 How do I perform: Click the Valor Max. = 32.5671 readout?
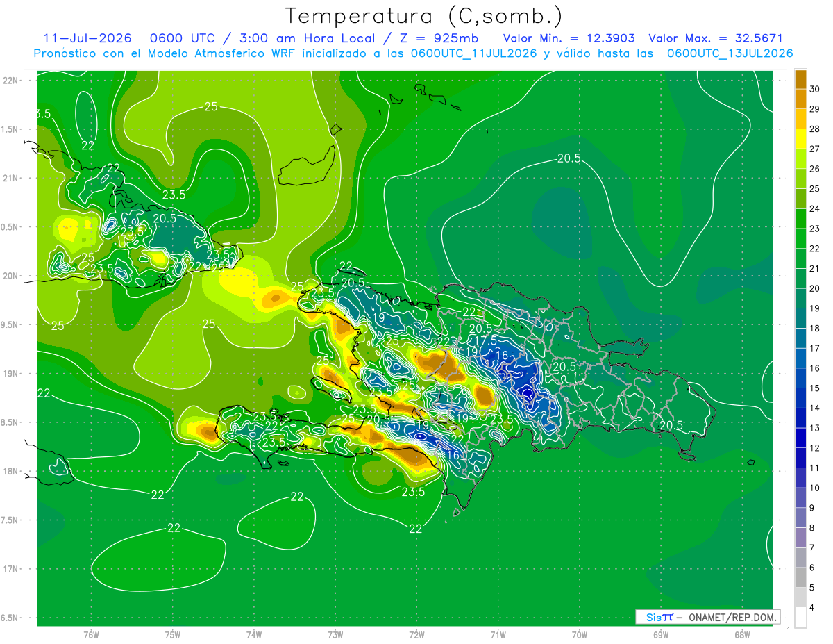[x=716, y=38]
